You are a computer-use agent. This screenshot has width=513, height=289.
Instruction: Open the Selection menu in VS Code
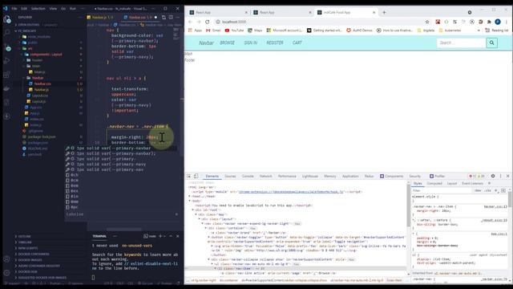point(38,9)
